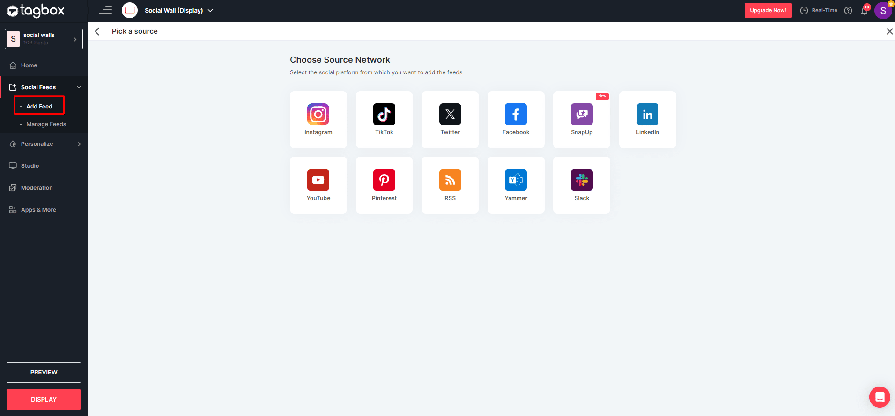Select Facebook as feed source

point(516,119)
